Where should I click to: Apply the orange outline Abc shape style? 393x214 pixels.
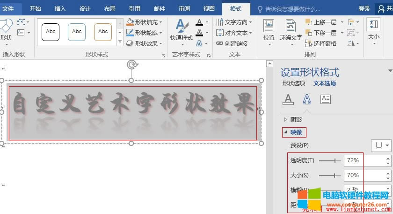[x=103, y=32]
